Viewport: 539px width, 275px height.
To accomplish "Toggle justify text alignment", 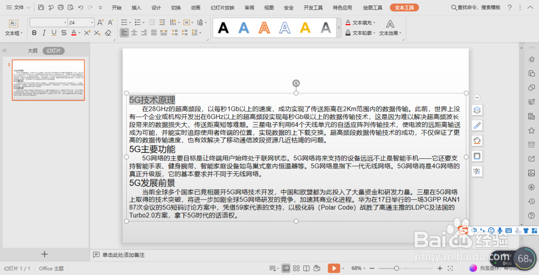I will [x=154, y=33].
